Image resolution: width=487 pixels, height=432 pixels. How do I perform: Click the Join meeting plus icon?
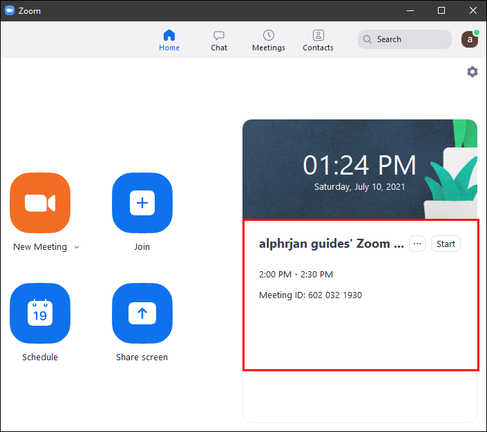coord(142,203)
